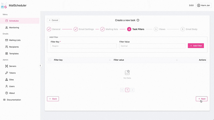
Task: Click the General step checkmark circle
Action: [x=49, y=29]
